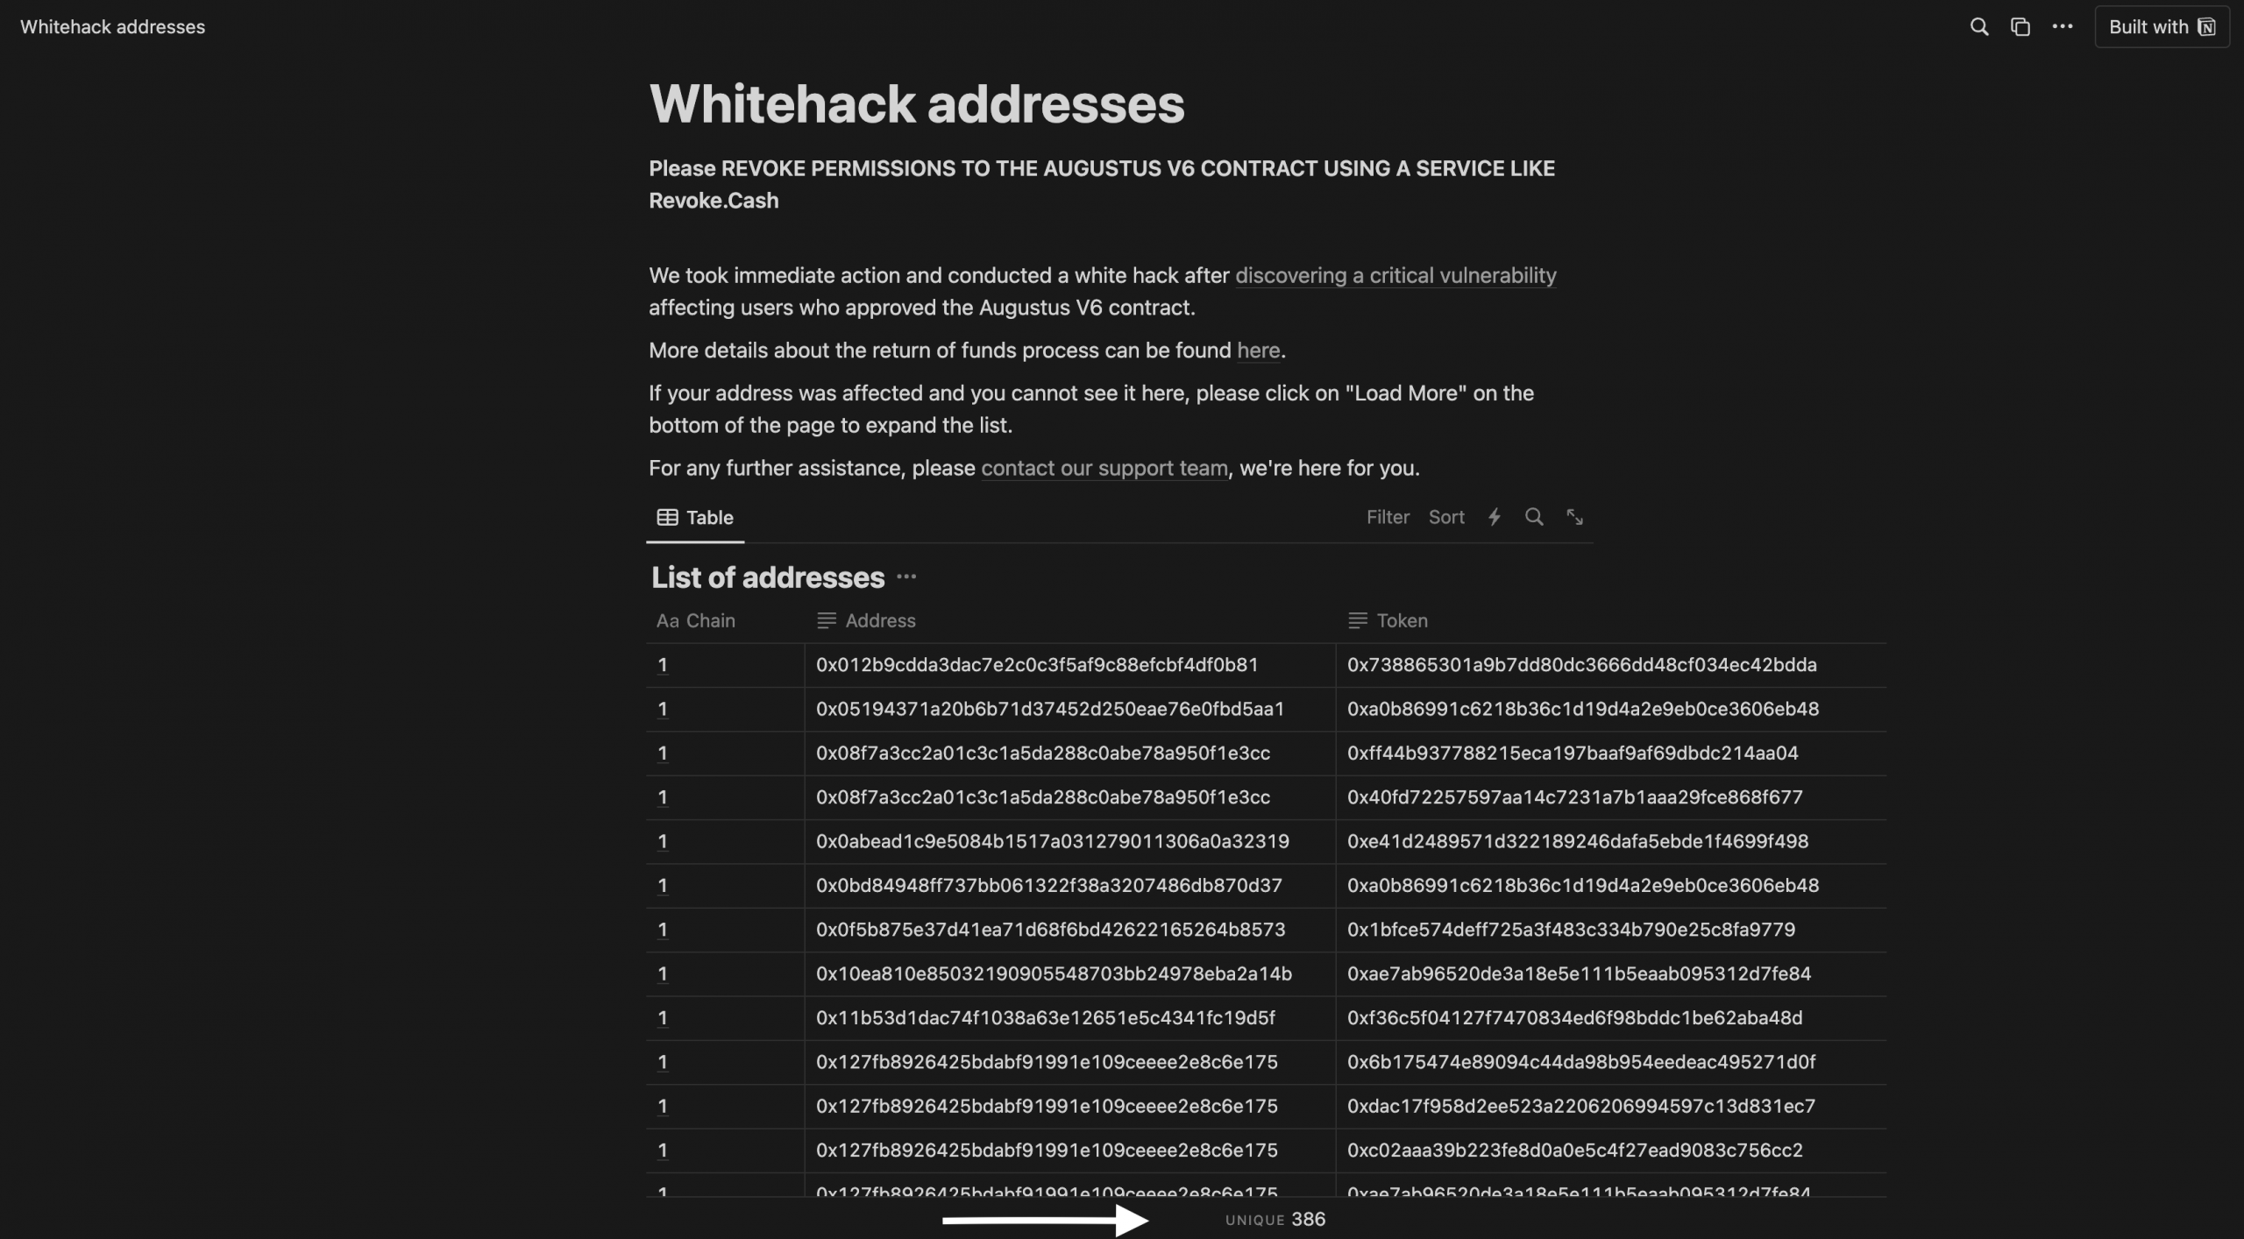The width and height of the screenshot is (2244, 1239).
Task: Follow the discovering a critical vulnerability link
Action: coord(1395,276)
